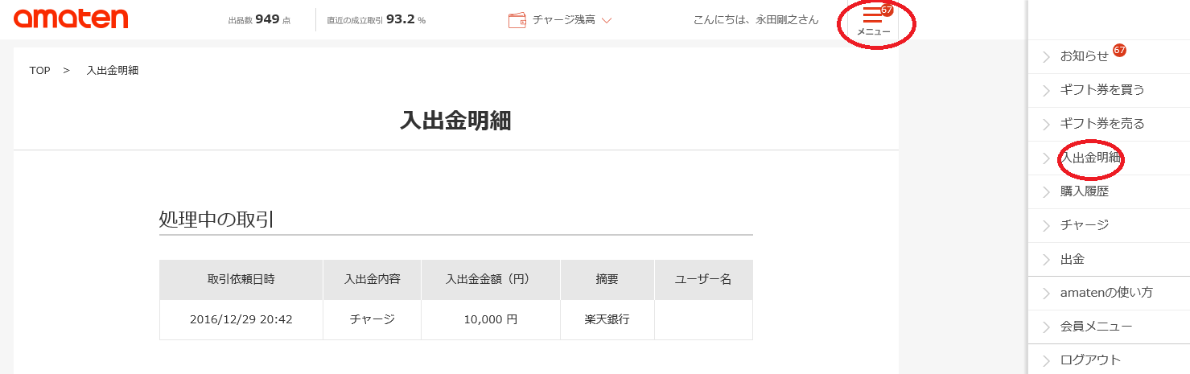Open the お知らせ menu item

click(x=1109, y=55)
